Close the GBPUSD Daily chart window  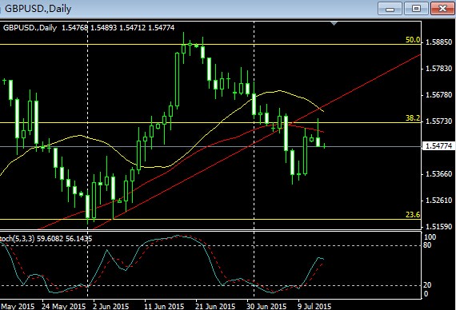(442, 9)
